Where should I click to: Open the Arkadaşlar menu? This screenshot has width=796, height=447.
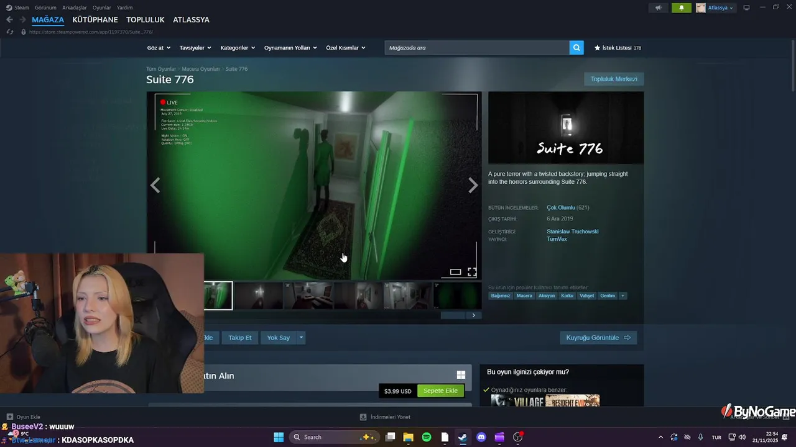(75, 7)
